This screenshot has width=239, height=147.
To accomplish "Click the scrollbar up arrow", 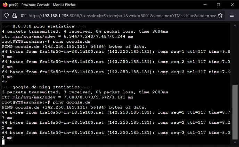I will coord(235,26).
